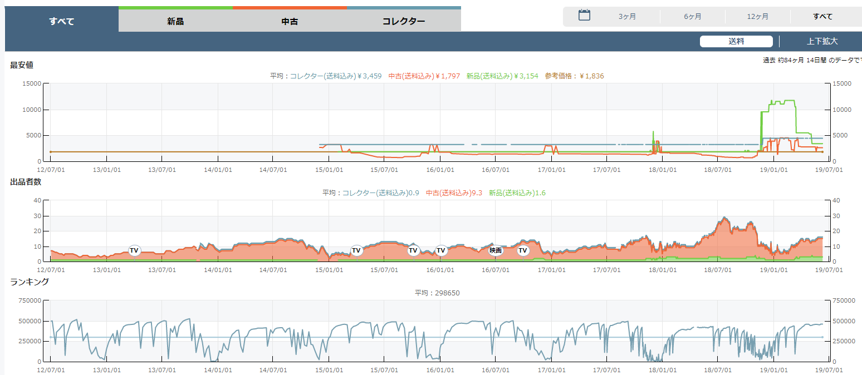Switch to the 中古 tab
The width and height of the screenshot is (862, 375).
point(290,22)
